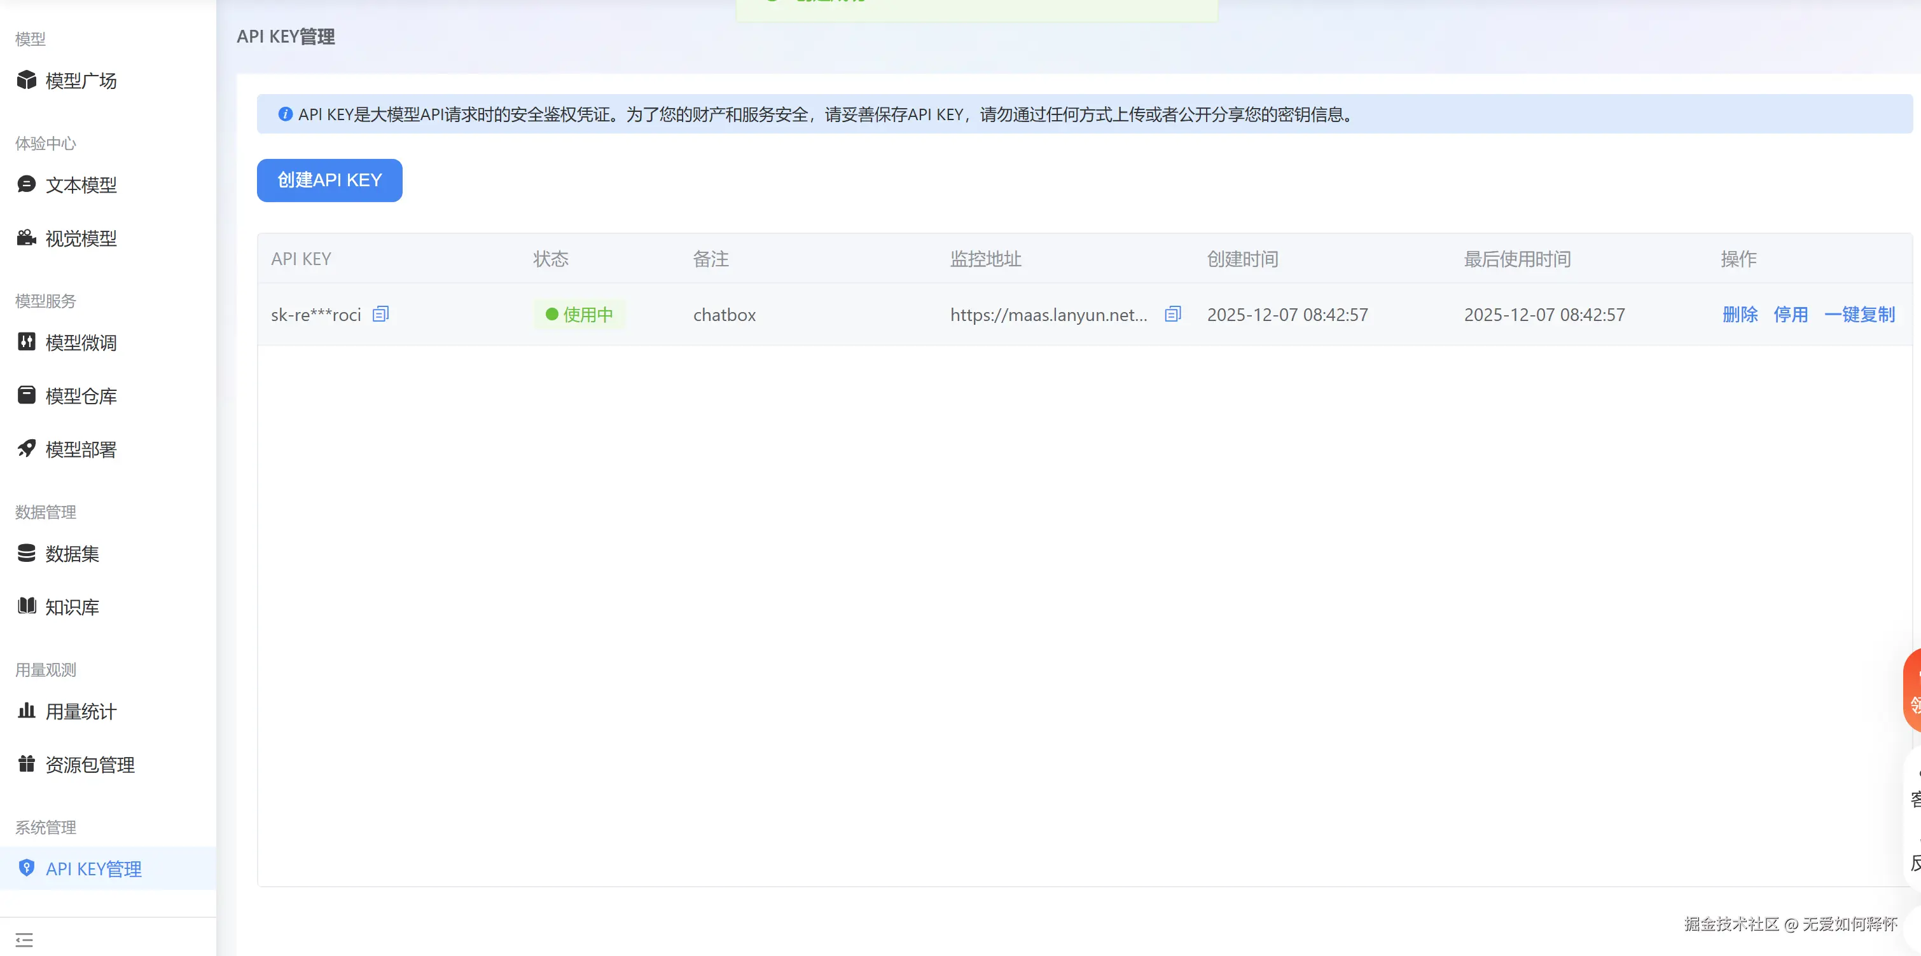
Task: Copy the monitoring address URL icon
Action: [x=1172, y=314]
